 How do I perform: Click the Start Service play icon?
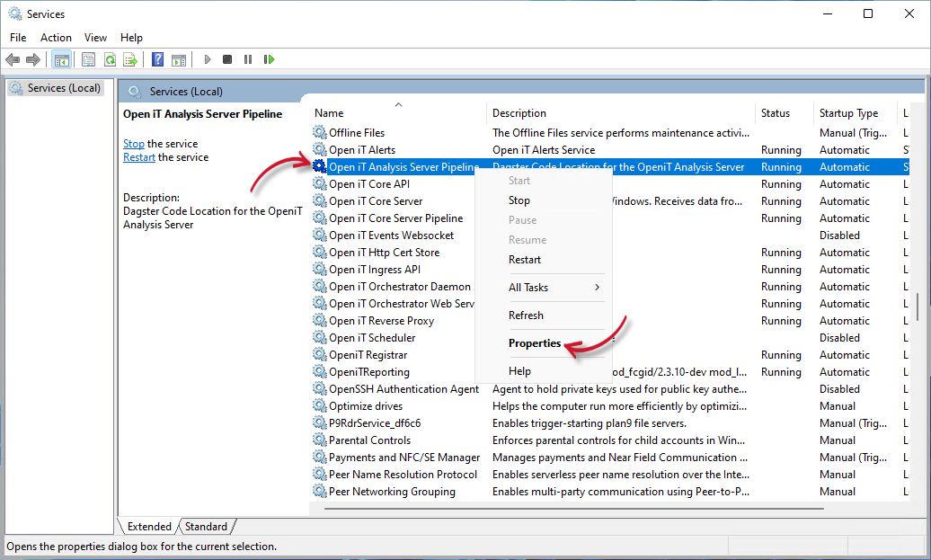click(208, 59)
